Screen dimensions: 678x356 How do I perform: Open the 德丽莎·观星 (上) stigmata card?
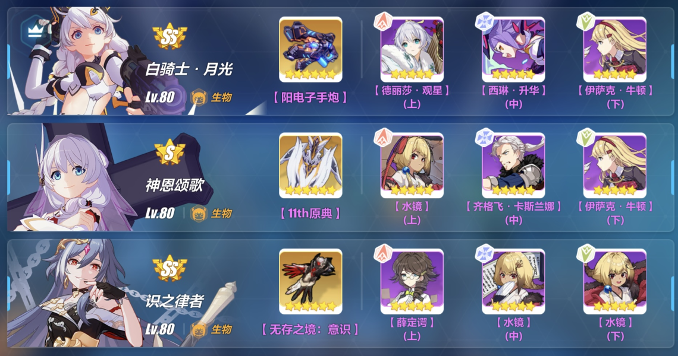(x=412, y=49)
